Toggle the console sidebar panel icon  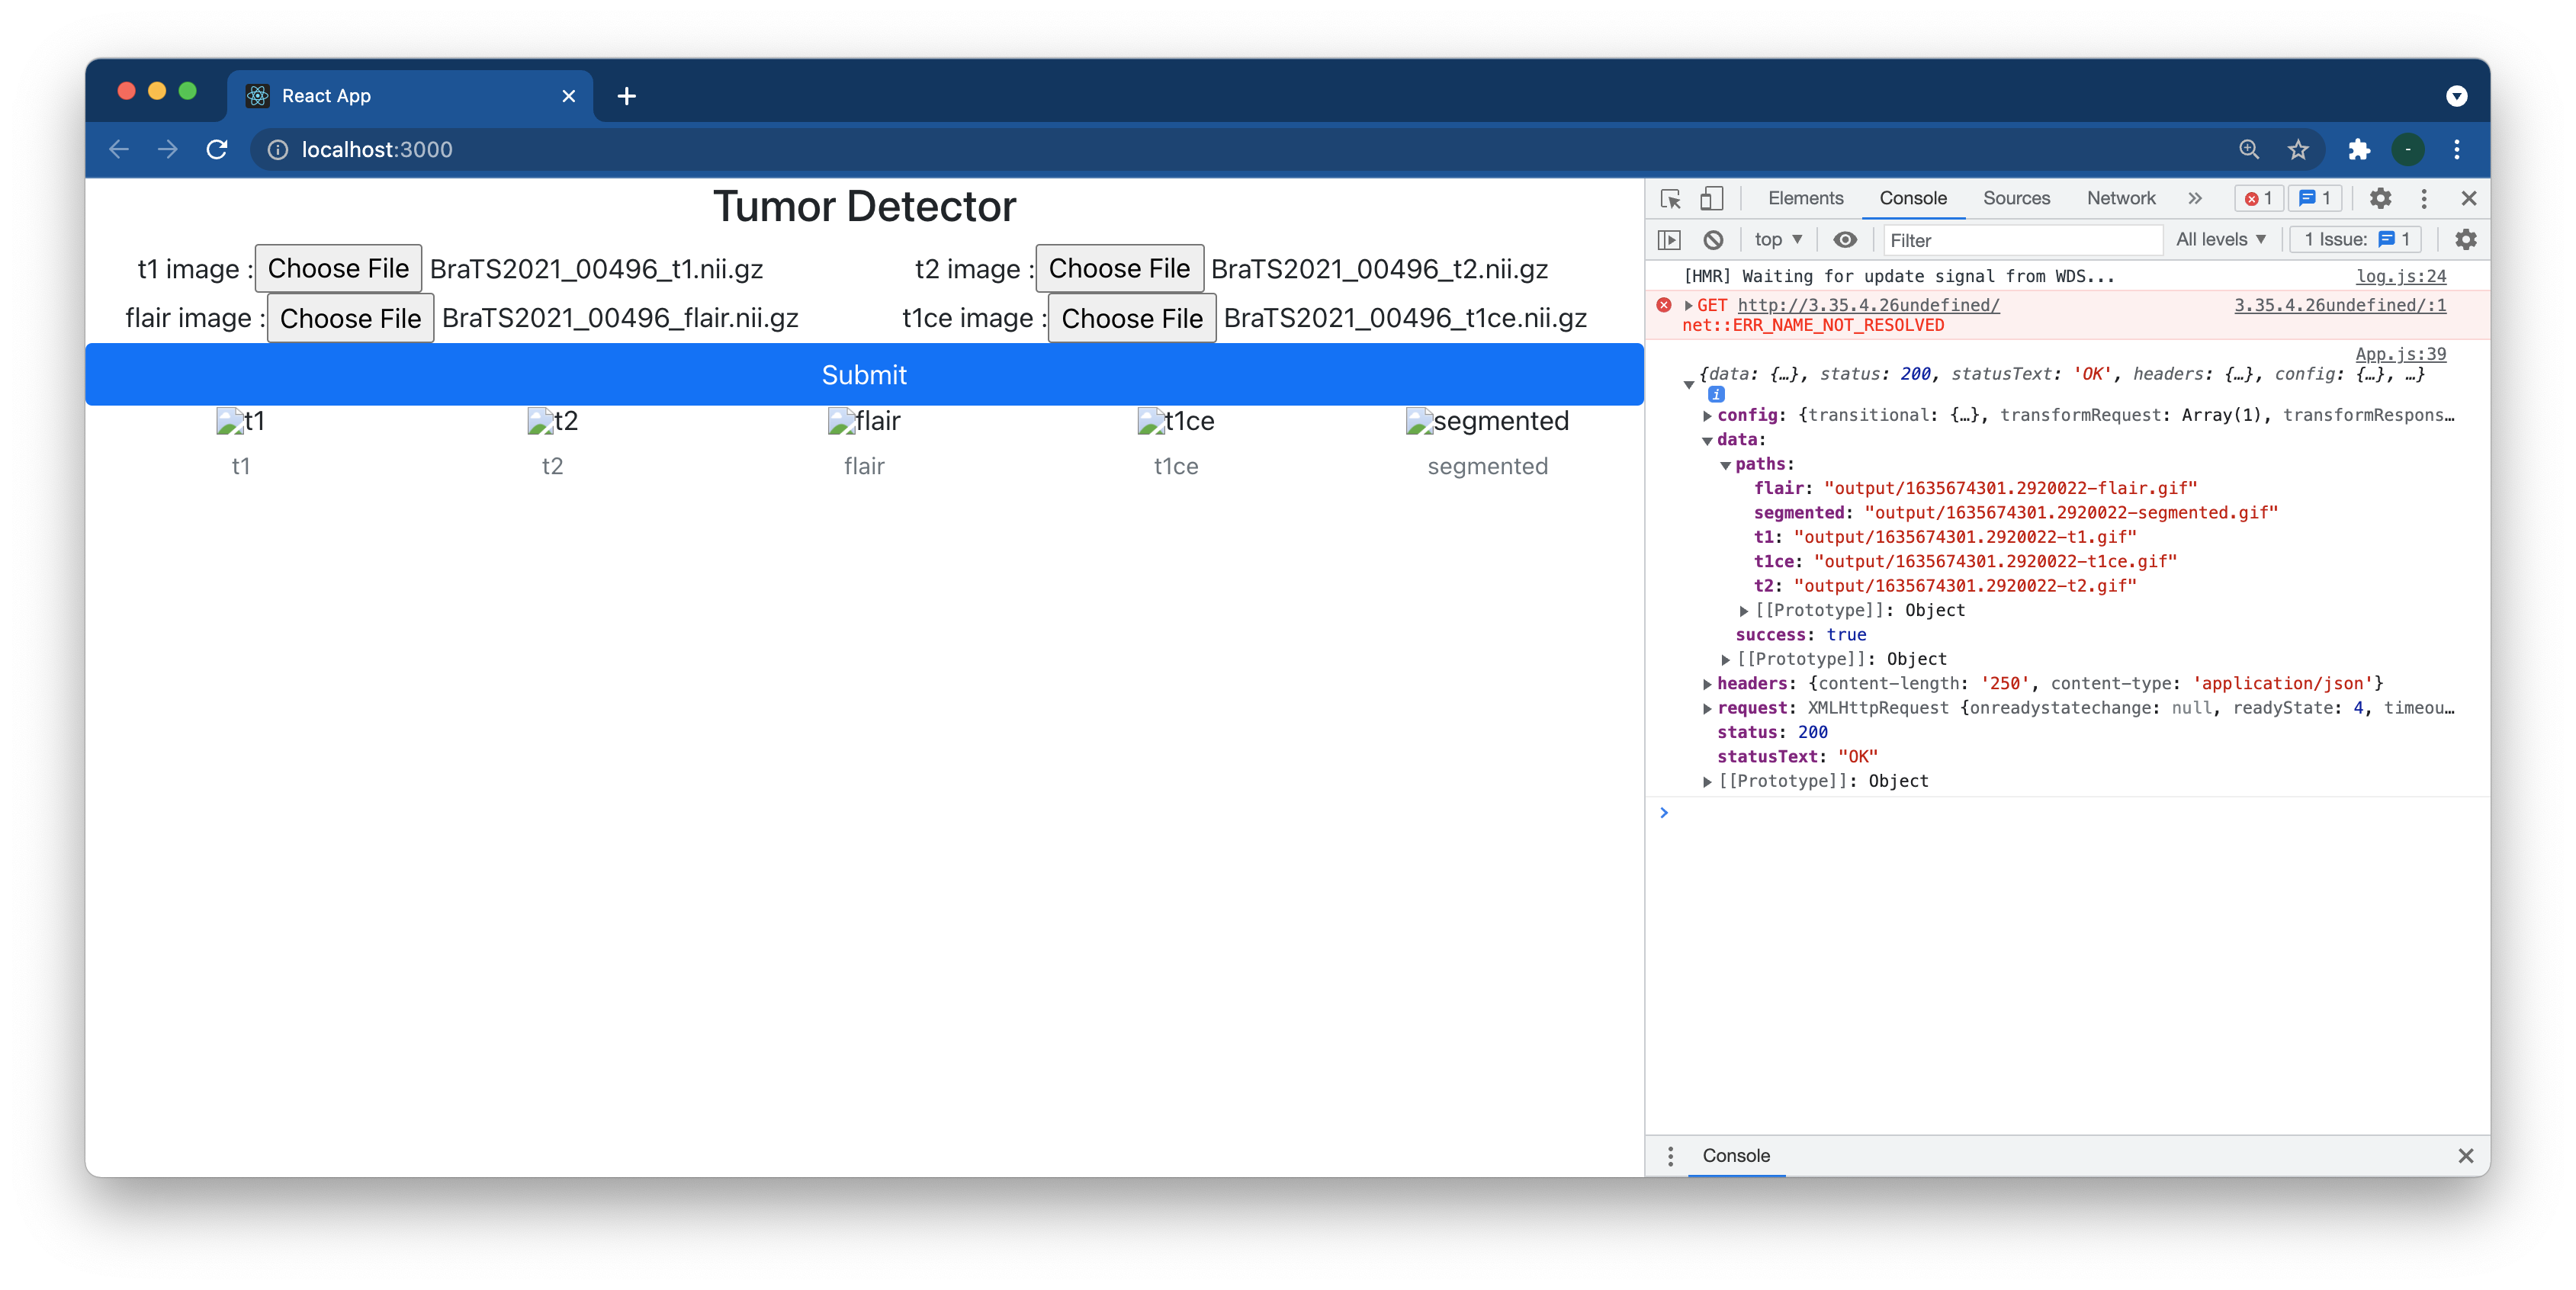[1669, 240]
